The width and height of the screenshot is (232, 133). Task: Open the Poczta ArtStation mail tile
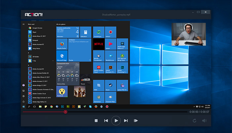point(80,50)
